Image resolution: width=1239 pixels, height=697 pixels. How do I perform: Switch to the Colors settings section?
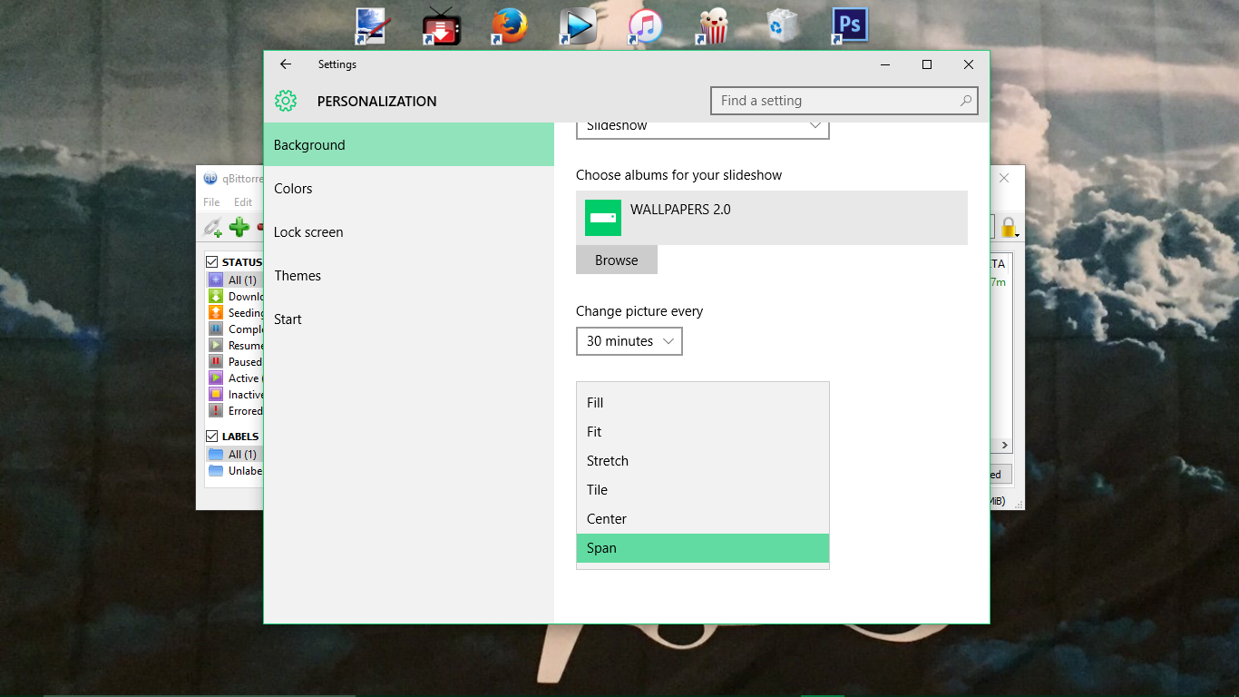coord(293,189)
